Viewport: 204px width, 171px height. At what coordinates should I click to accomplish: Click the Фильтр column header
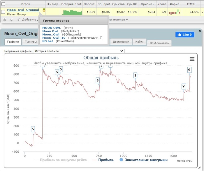coord(53,4)
